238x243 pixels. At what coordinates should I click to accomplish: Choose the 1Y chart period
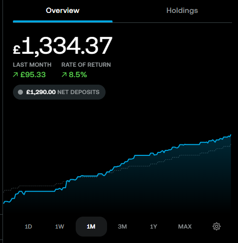pyautogui.click(x=153, y=227)
